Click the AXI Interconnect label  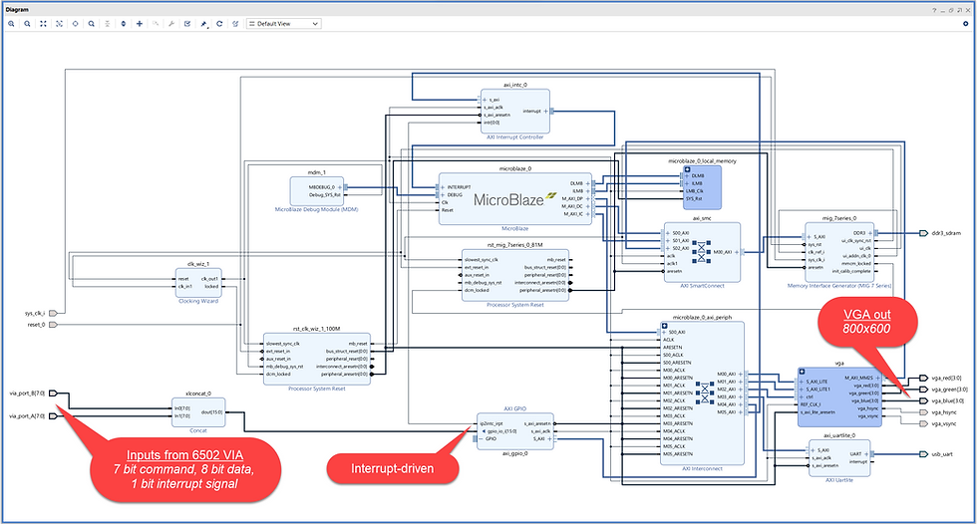click(702, 468)
